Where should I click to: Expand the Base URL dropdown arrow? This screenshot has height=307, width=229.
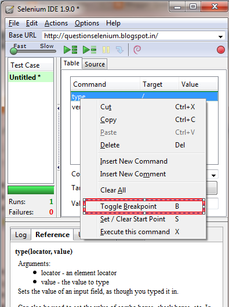[220, 36]
